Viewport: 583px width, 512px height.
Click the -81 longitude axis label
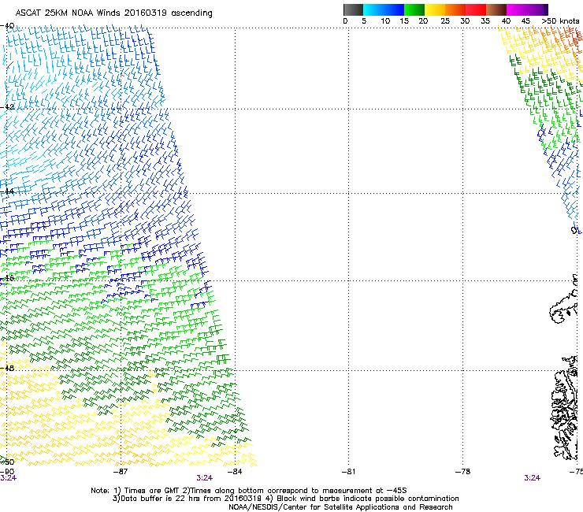point(348,472)
